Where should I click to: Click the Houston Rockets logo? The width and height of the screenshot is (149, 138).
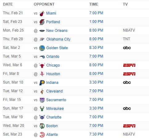click(42, 74)
